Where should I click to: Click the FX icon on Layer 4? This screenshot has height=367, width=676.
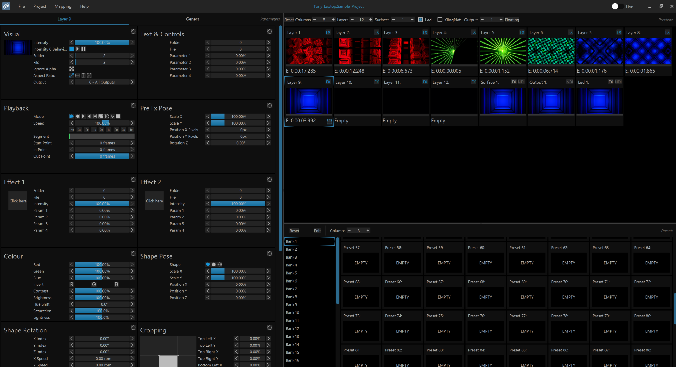coord(473,32)
